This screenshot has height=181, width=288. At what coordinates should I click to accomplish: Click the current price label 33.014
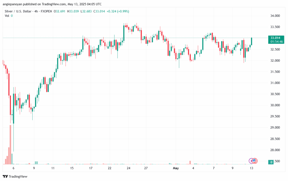click(x=275, y=38)
